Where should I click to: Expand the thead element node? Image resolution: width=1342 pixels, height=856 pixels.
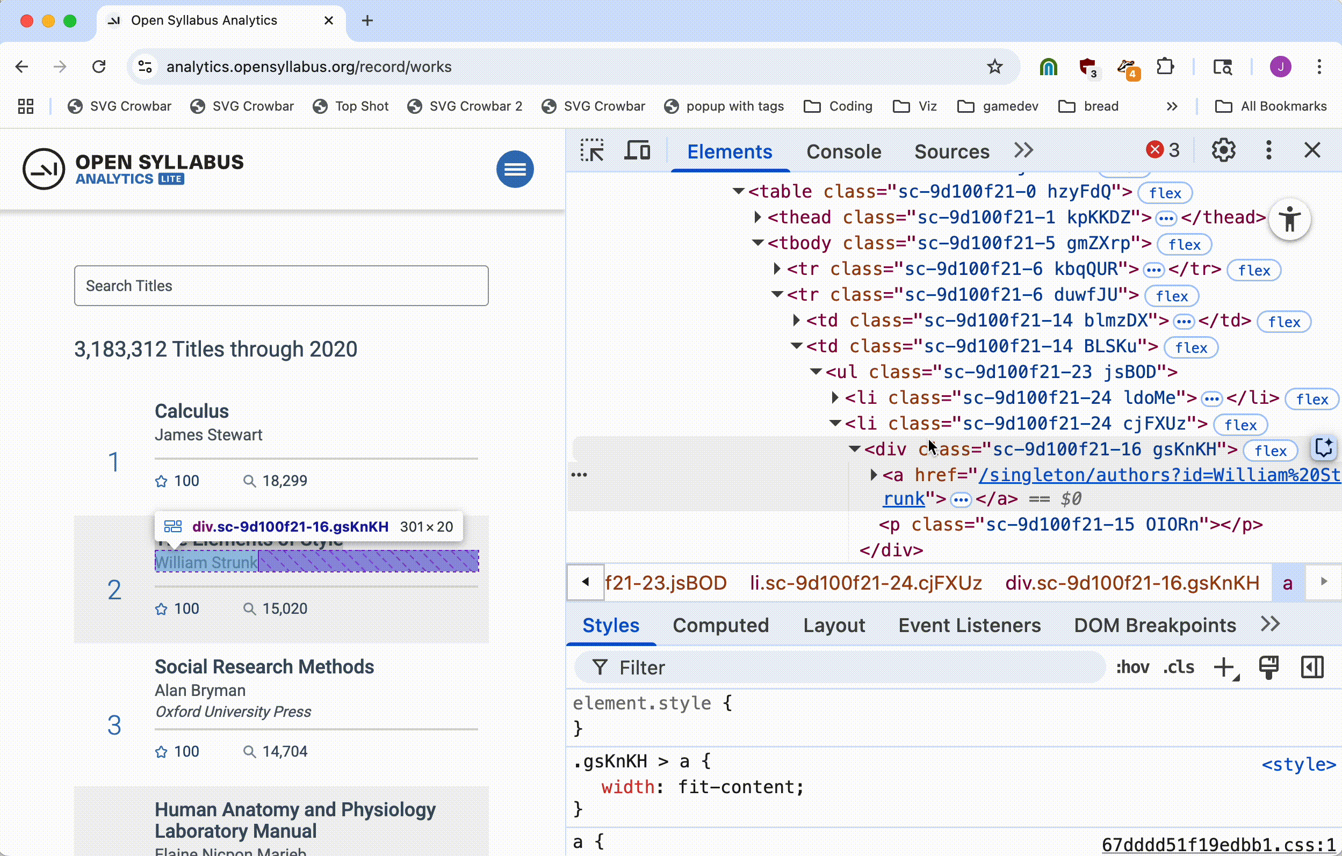pos(757,217)
